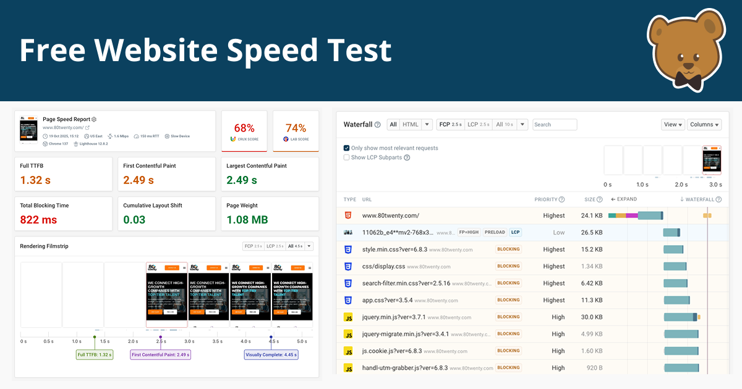Click the help icon next to PRIORITY column
This screenshot has height=389, width=742.
561,199
